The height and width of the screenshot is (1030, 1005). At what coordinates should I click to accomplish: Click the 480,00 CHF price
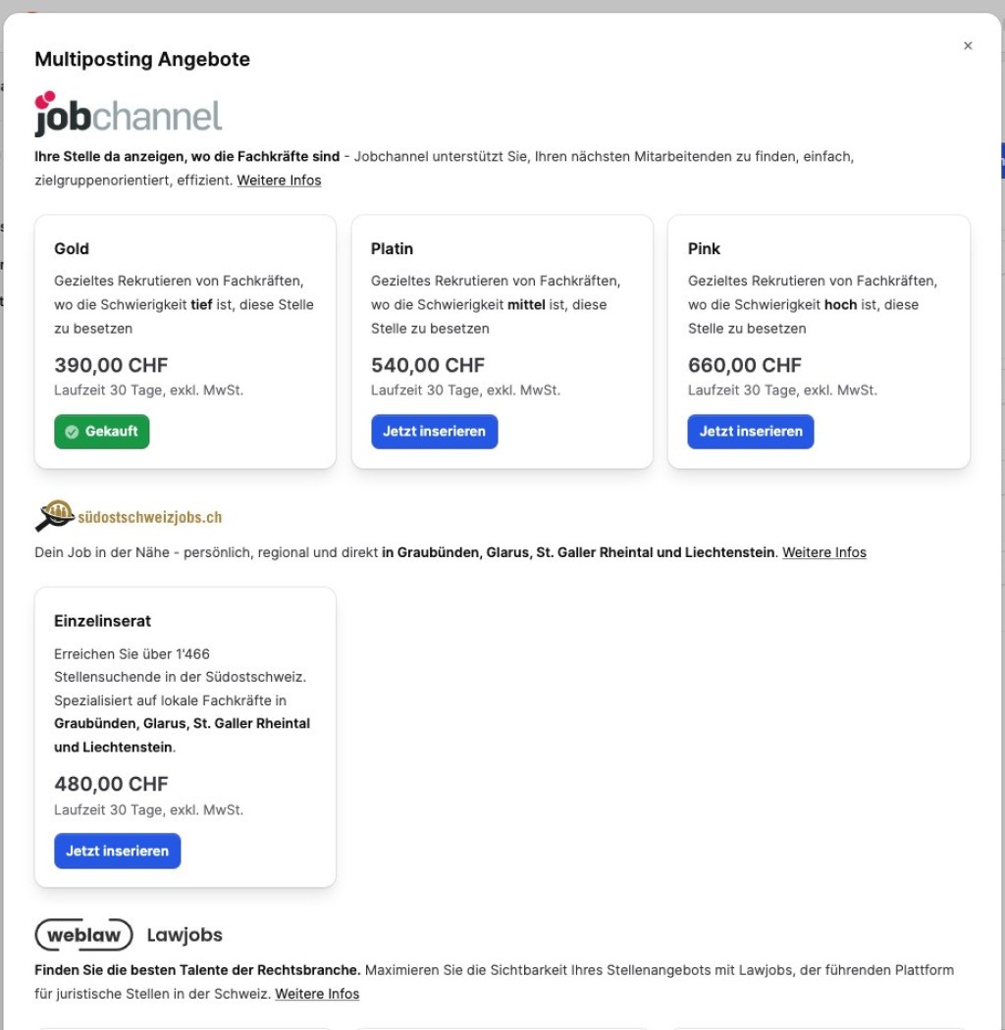[112, 784]
